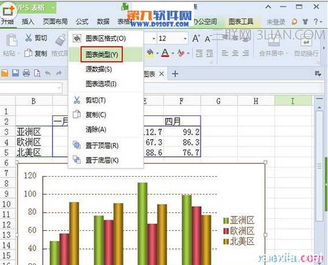This screenshot has height=265, width=328.
Task: Open the 公式 ribbon tab
Action: pyautogui.click(x=82, y=21)
